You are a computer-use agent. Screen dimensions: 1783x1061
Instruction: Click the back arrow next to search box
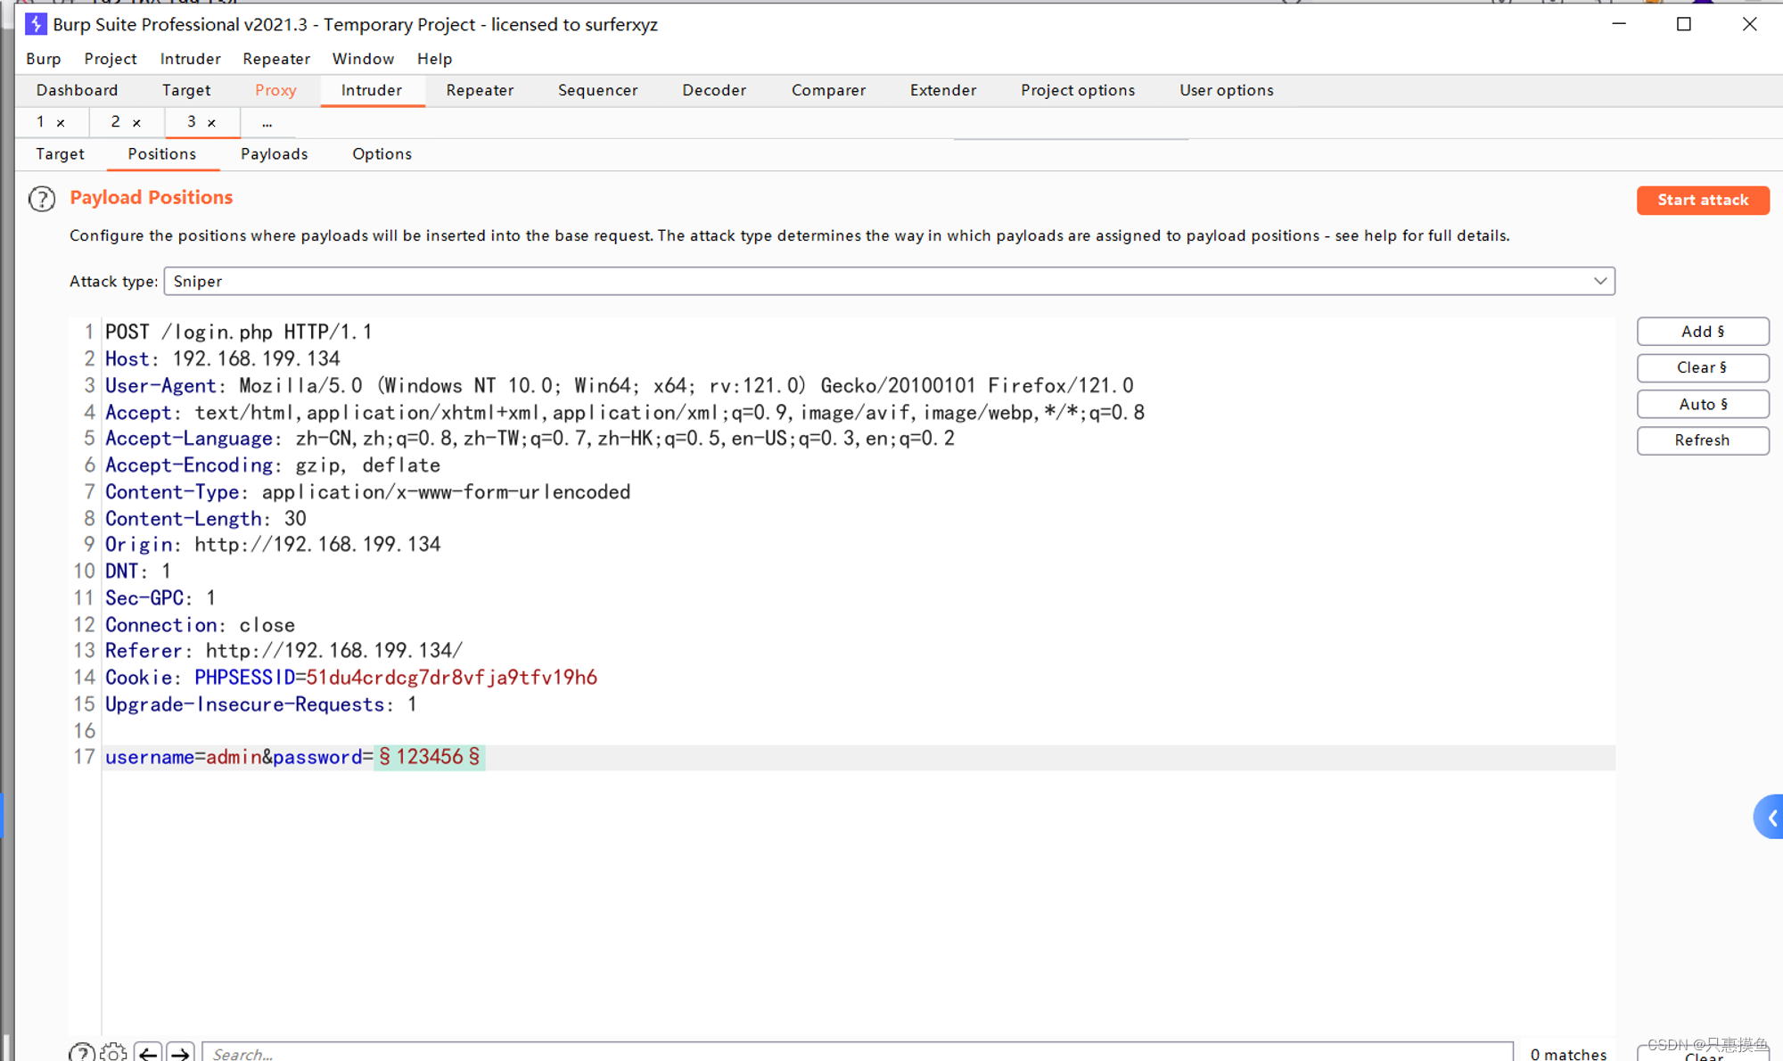click(148, 1052)
